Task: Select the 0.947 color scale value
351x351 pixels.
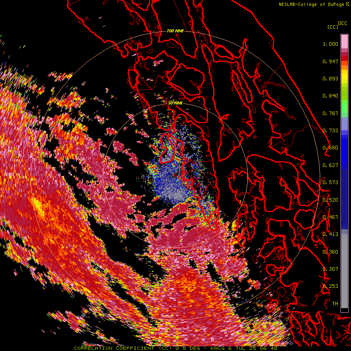Action: coord(330,61)
